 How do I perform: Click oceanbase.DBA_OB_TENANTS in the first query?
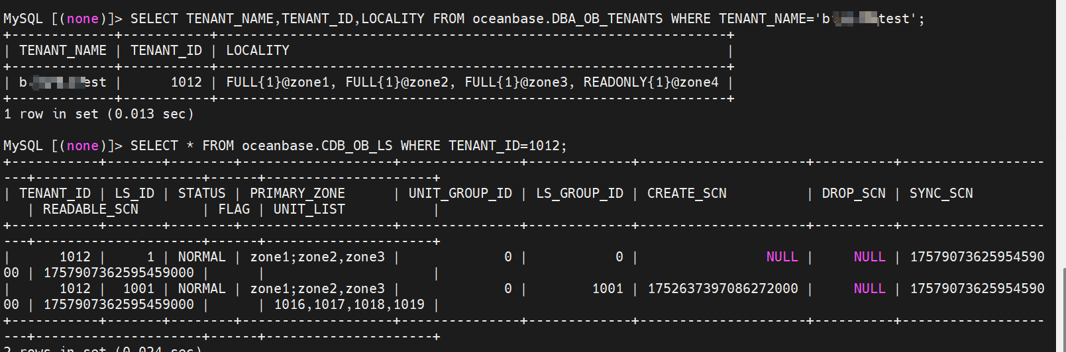coord(567,19)
